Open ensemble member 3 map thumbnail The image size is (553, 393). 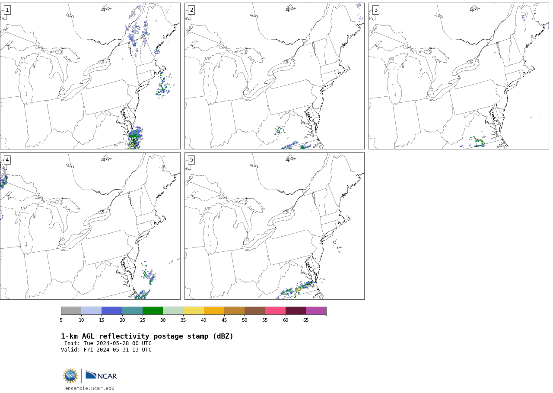[x=459, y=76]
